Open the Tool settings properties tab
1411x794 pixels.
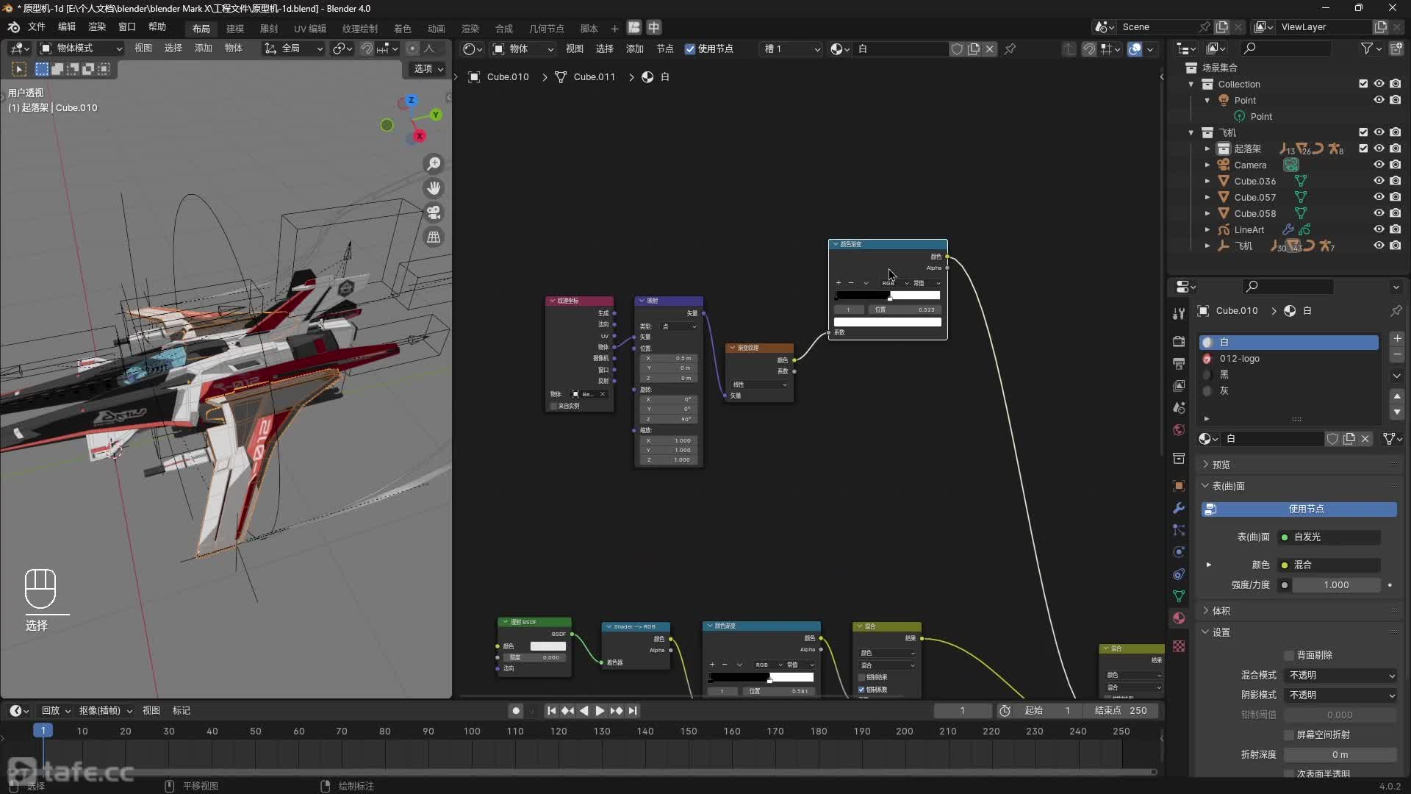(1179, 314)
